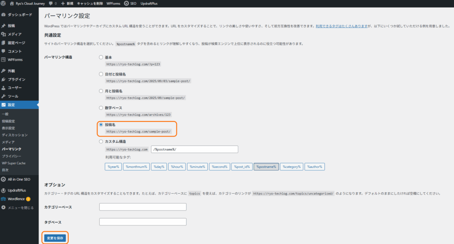Click the WordPress logo icon in admin bar
The width and height of the screenshot is (454, 244).
[3, 4]
